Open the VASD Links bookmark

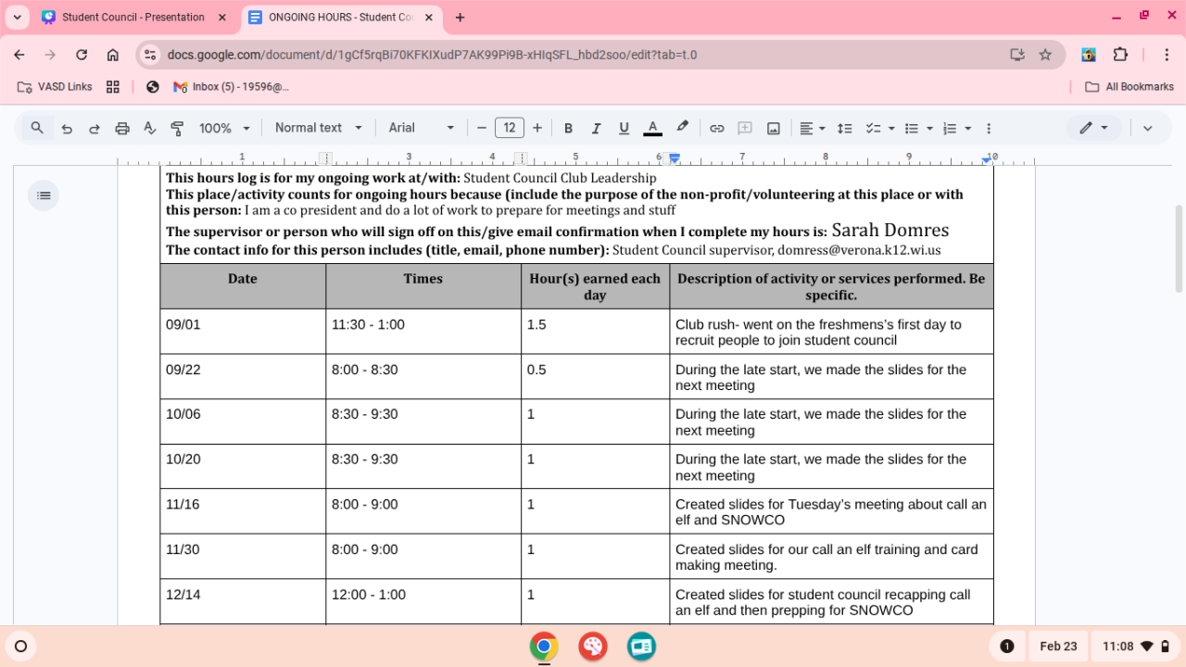tap(55, 87)
